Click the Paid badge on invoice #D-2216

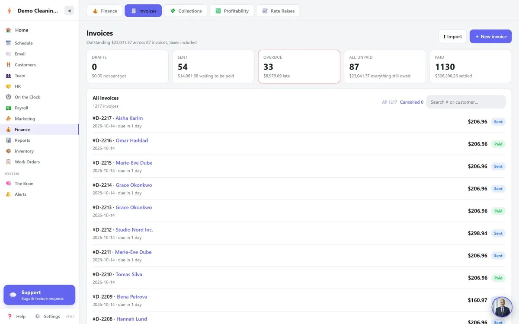[498, 144]
